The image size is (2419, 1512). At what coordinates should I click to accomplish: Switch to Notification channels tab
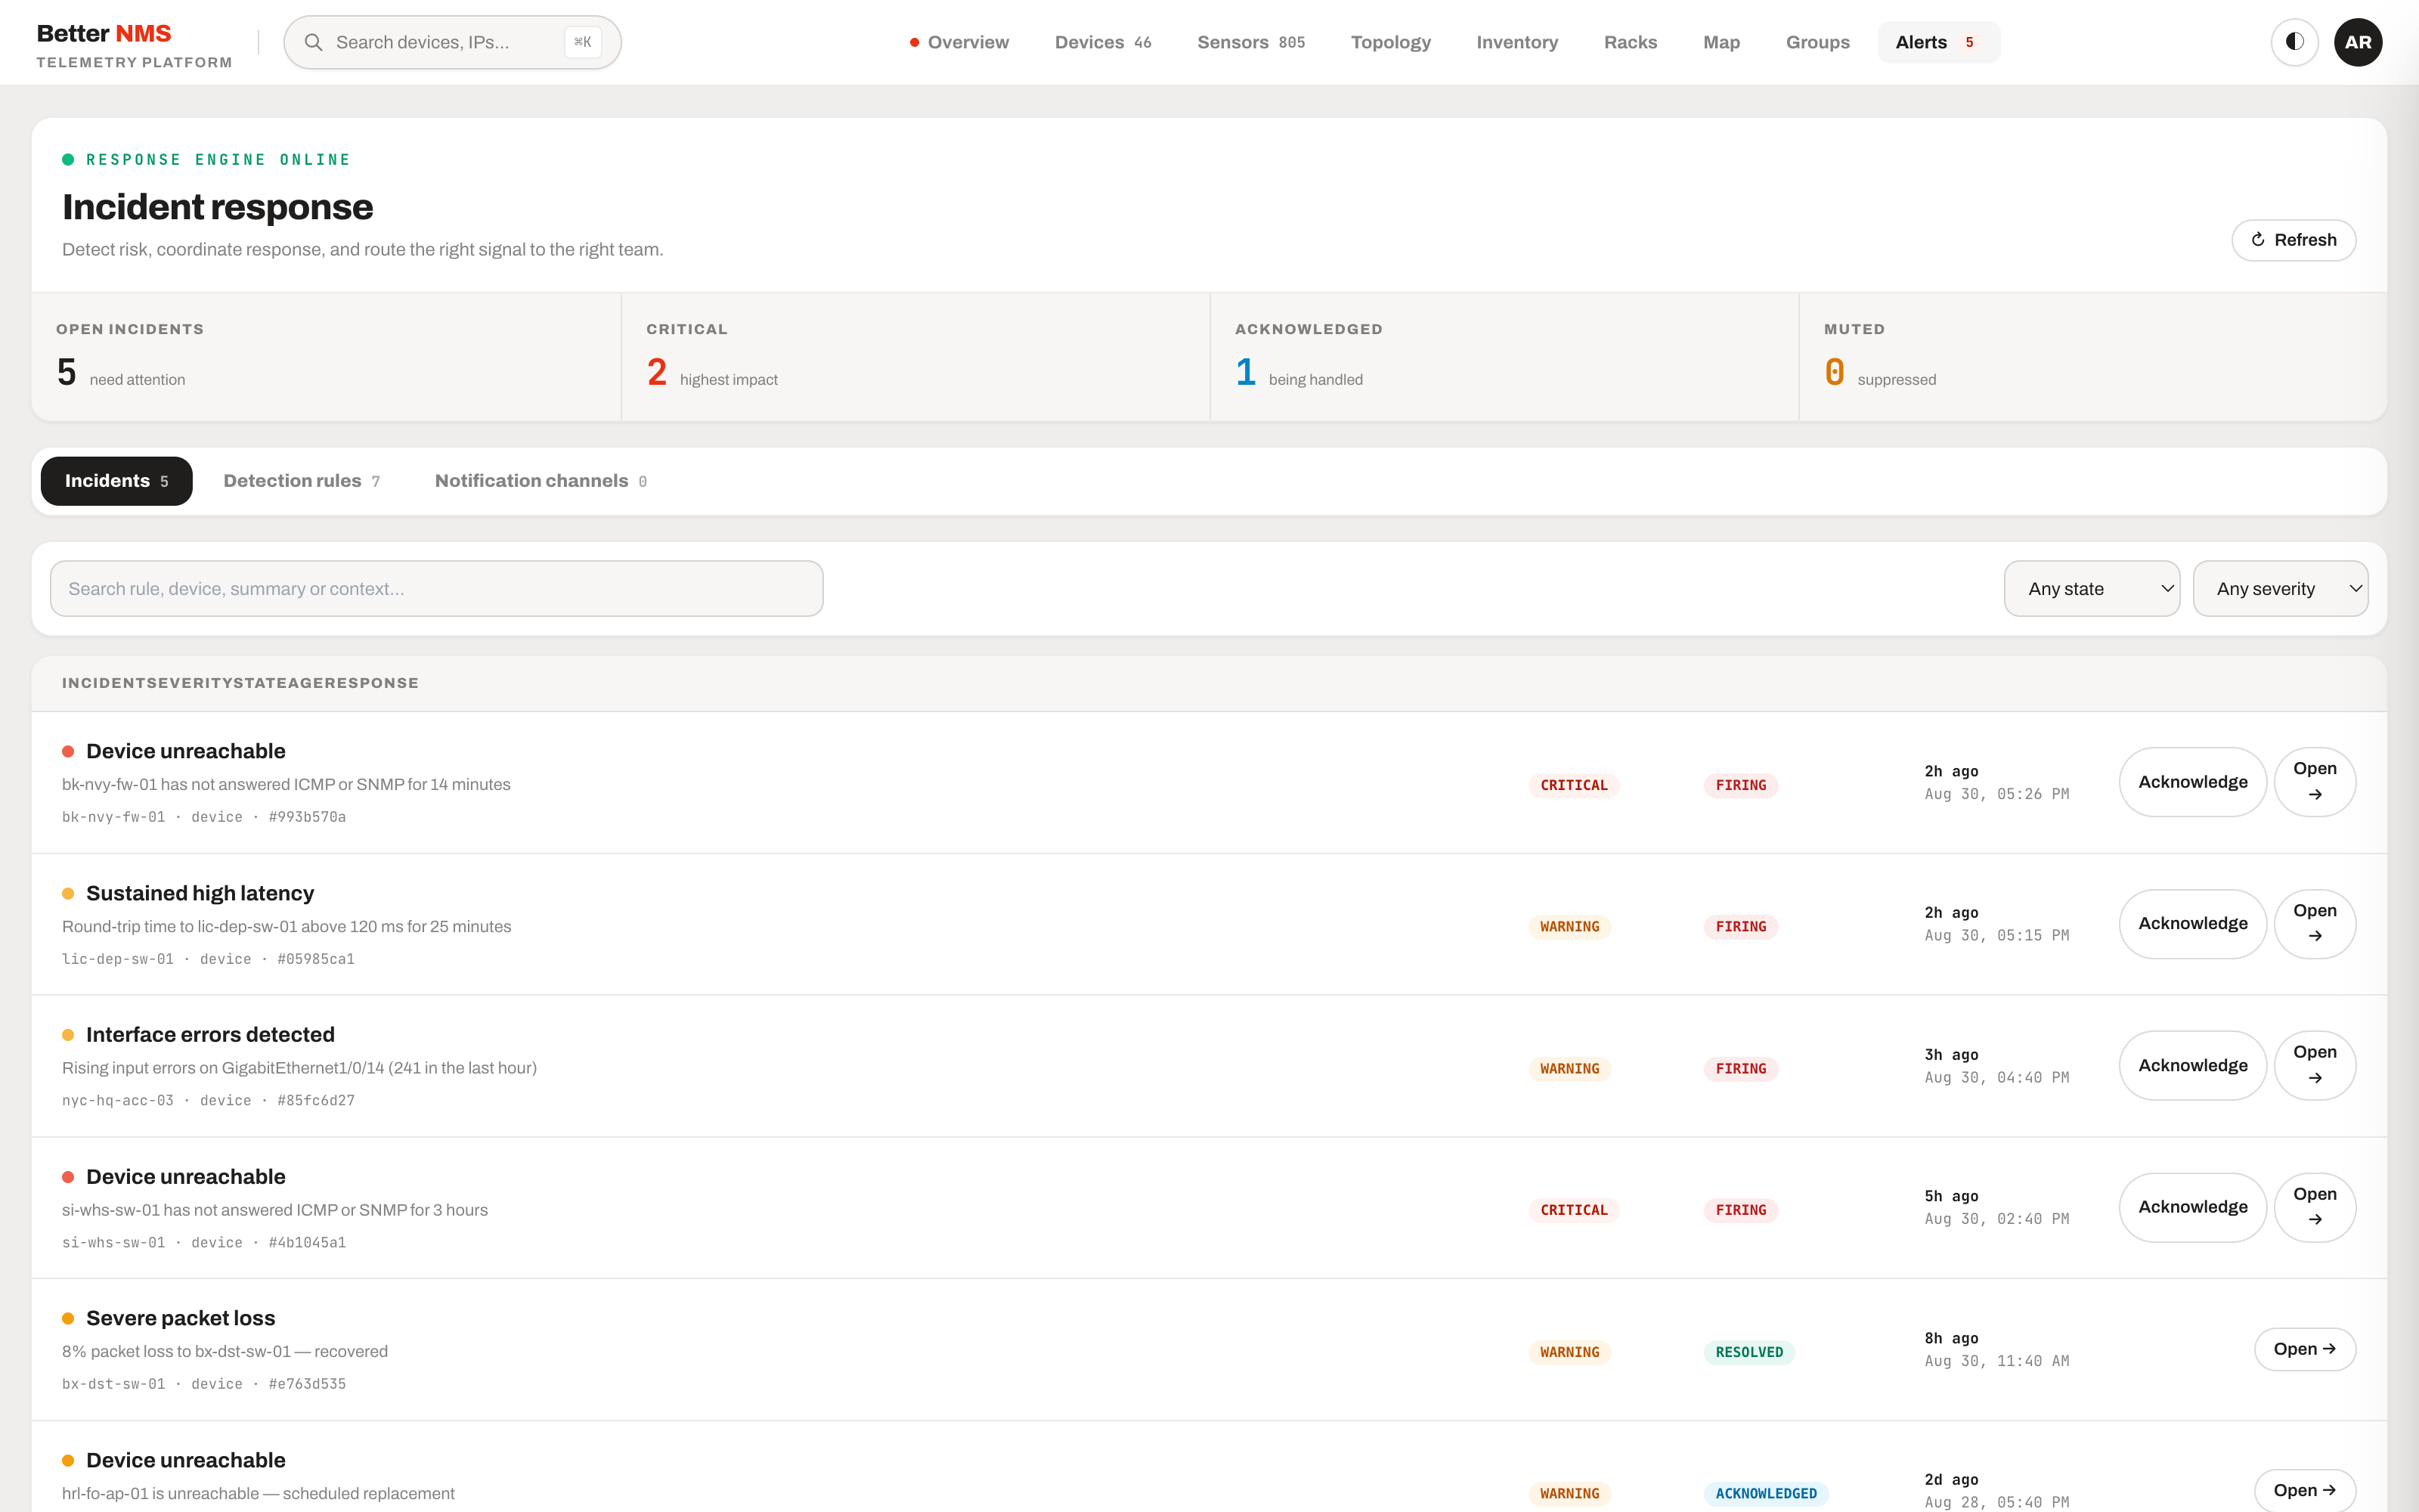tap(540, 481)
